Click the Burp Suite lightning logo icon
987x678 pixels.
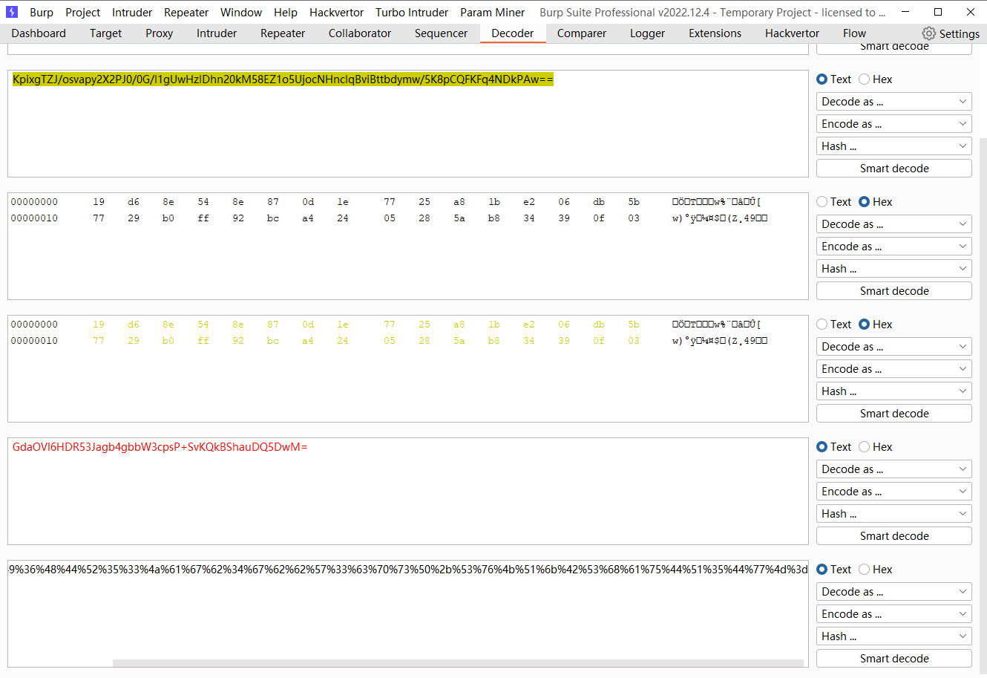point(12,12)
